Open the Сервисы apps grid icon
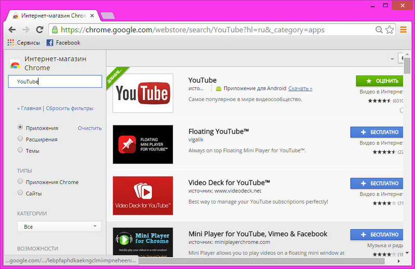The height and width of the screenshot is (269, 415). [10, 43]
